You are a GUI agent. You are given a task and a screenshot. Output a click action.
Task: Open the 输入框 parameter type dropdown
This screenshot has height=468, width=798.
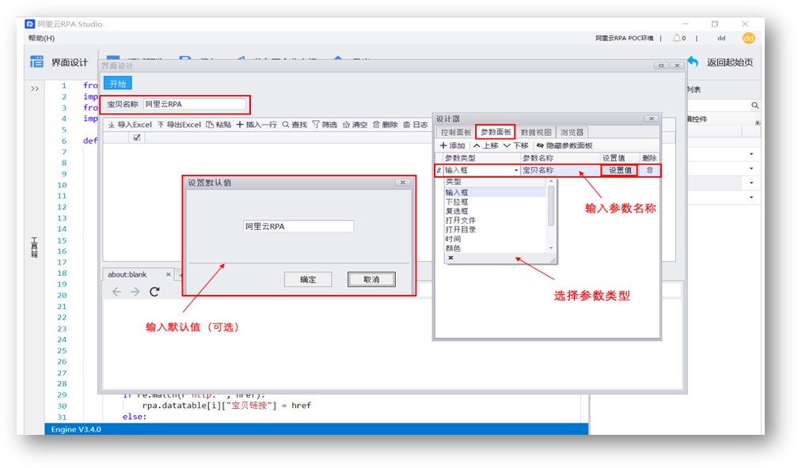coord(516,171)
